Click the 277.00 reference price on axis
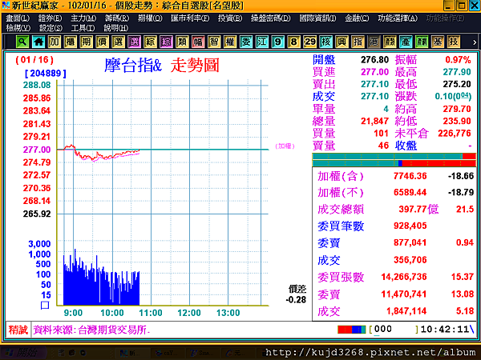The width and height of the screenshot is (481, 360). [37, 150]
